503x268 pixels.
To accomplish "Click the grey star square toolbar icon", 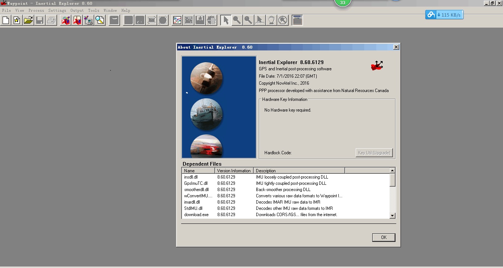I will click(200, 20).
